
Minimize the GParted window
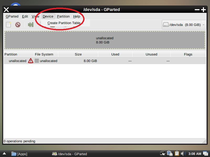[x=197, y=10]
